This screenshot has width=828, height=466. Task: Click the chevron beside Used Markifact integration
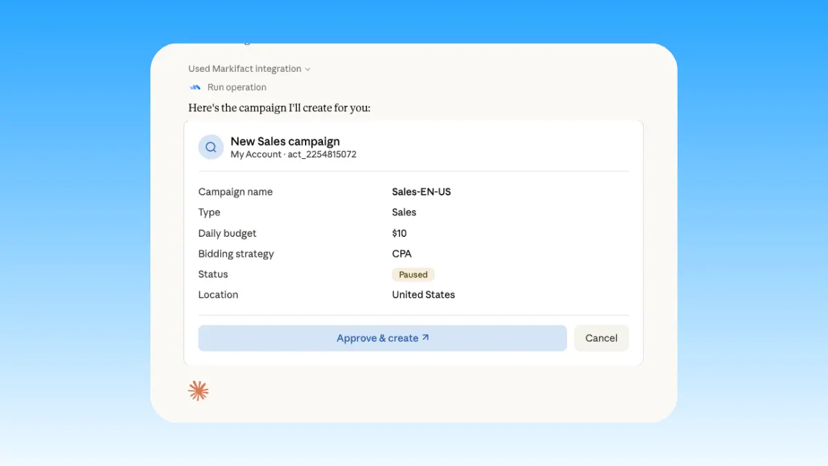308,68
